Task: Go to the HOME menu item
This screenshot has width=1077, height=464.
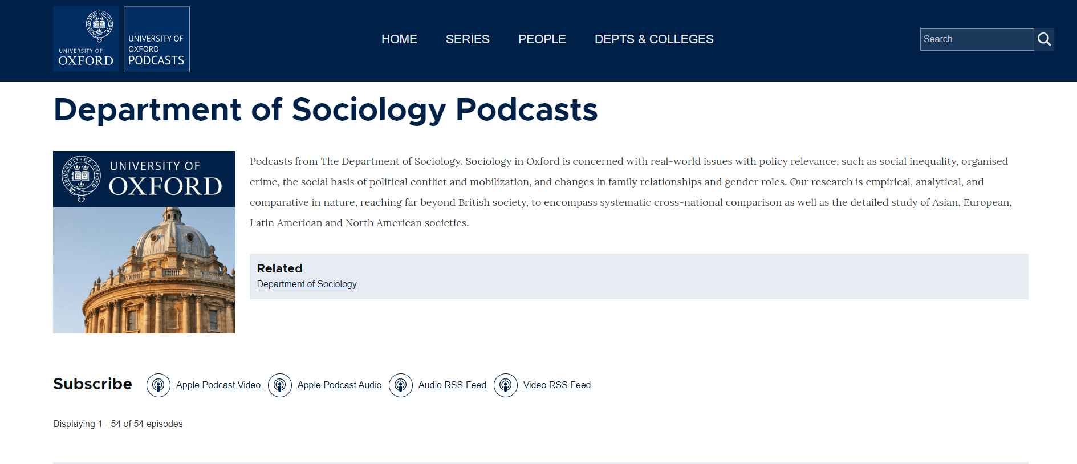Action: [x=399, y=39]
